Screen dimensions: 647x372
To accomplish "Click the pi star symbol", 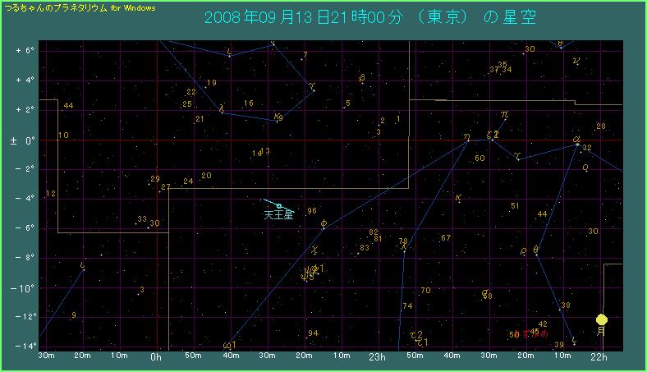I will click(x=504, y=115).
